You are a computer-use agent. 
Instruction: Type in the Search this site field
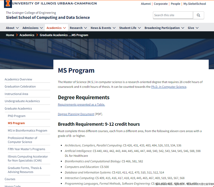pyautogui.click(x=173, y=15)
